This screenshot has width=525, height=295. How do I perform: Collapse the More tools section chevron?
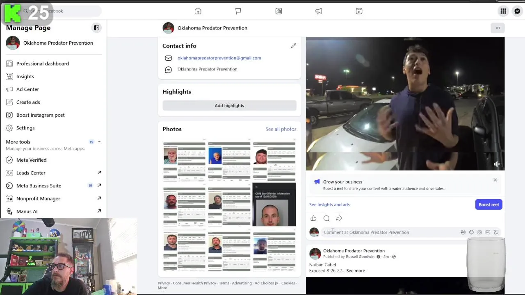[x=99, y=142]
